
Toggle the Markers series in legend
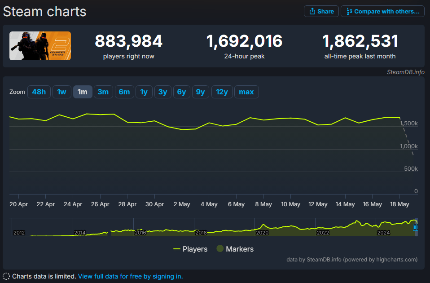coord(235,249)
